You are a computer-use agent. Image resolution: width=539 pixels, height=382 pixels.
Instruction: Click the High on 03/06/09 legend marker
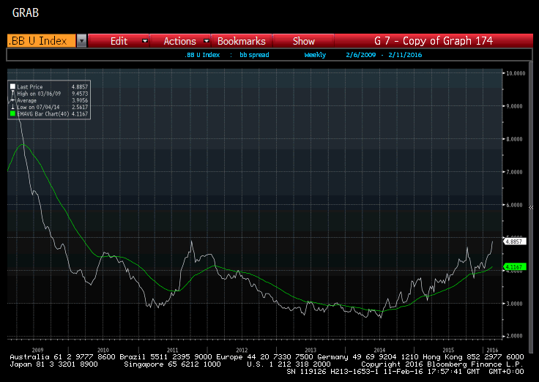pos(12,94)
